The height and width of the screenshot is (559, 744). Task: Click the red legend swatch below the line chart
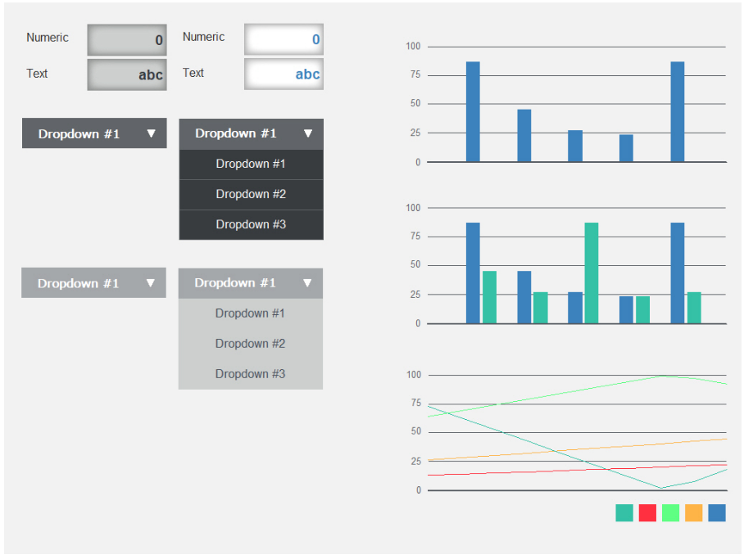[x=646, y=512]
